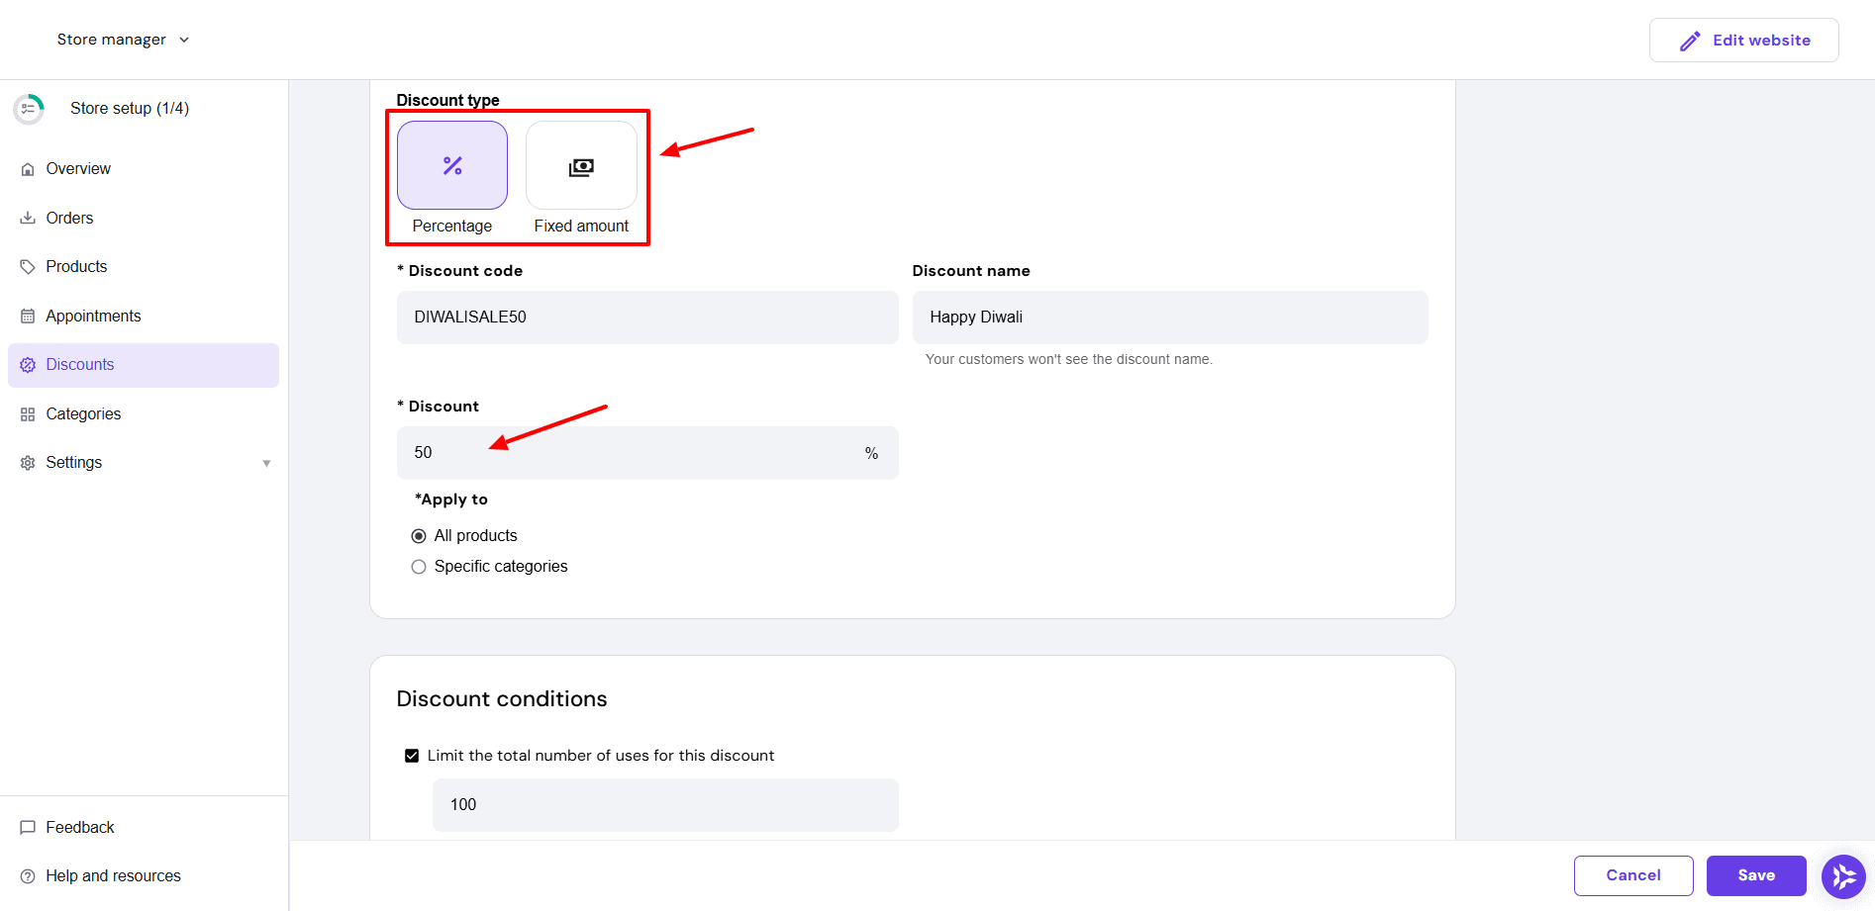The height and width of the screenshot is (911, 1875).
Task: Click the Orders download icon in sidebar
Action: (28, 219)
